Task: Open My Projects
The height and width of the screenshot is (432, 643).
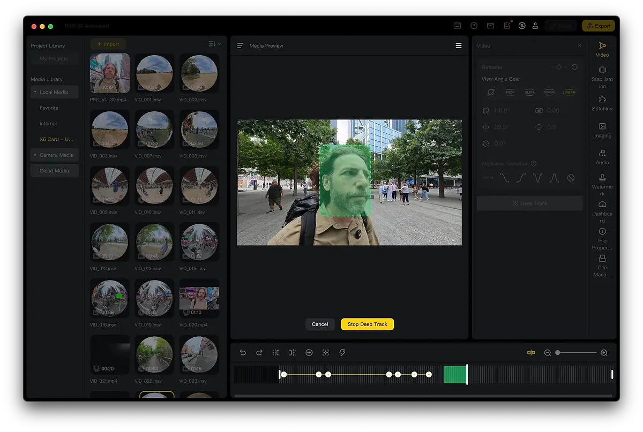Action: (55, 58)
